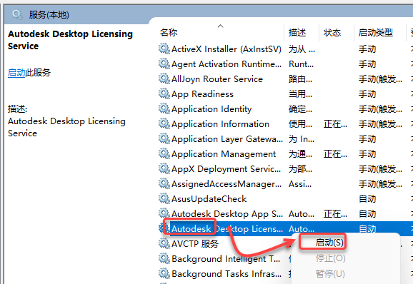Click the AppX Deployment Service gear icon
The width and height of the screenshot is (413, 284).
click(x=164, y=169)
